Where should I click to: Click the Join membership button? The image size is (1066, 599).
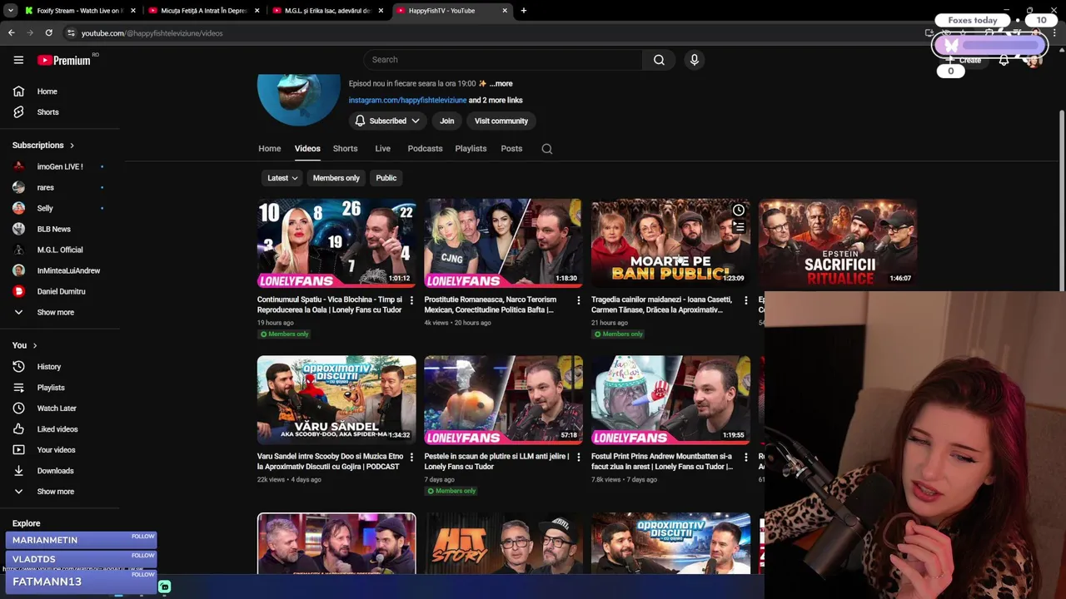pyautogui.click(x=447, y=121)
